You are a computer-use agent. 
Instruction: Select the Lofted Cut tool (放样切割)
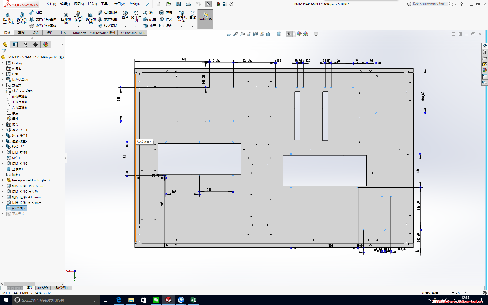(108, 19)
